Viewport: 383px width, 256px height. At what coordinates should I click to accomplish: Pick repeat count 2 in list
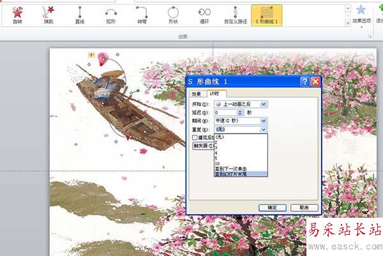coord(241,142)
